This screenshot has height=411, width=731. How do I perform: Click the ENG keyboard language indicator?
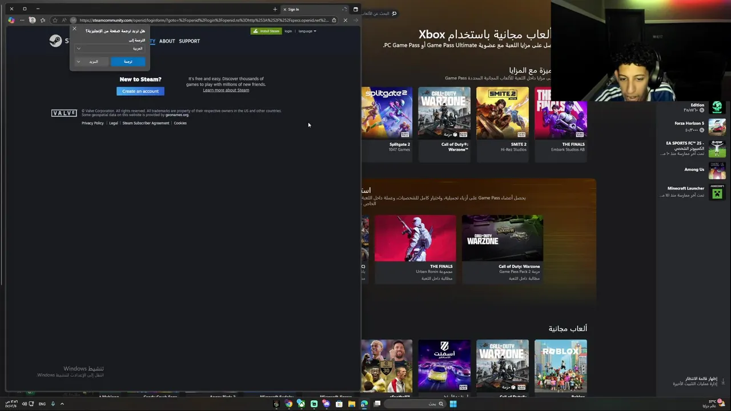coord(42,404)
